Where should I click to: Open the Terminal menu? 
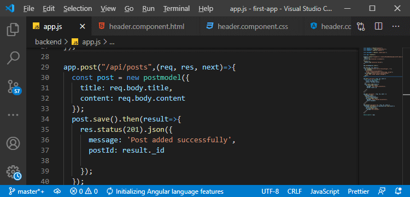pyautogui.click(x=177, y=9)
